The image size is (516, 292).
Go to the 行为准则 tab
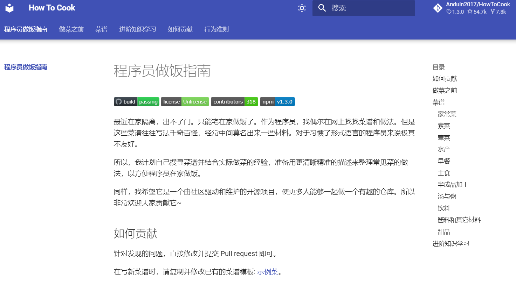click(216, 29)
